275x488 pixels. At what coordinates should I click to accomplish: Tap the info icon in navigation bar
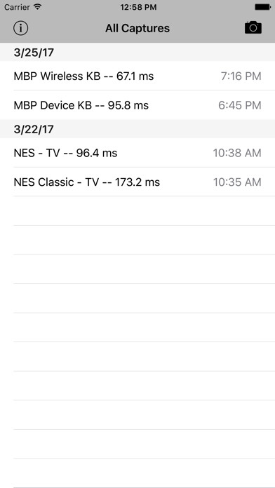pos(20,28)
